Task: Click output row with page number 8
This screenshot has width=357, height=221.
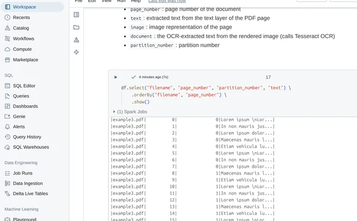Action: point(193,173)
